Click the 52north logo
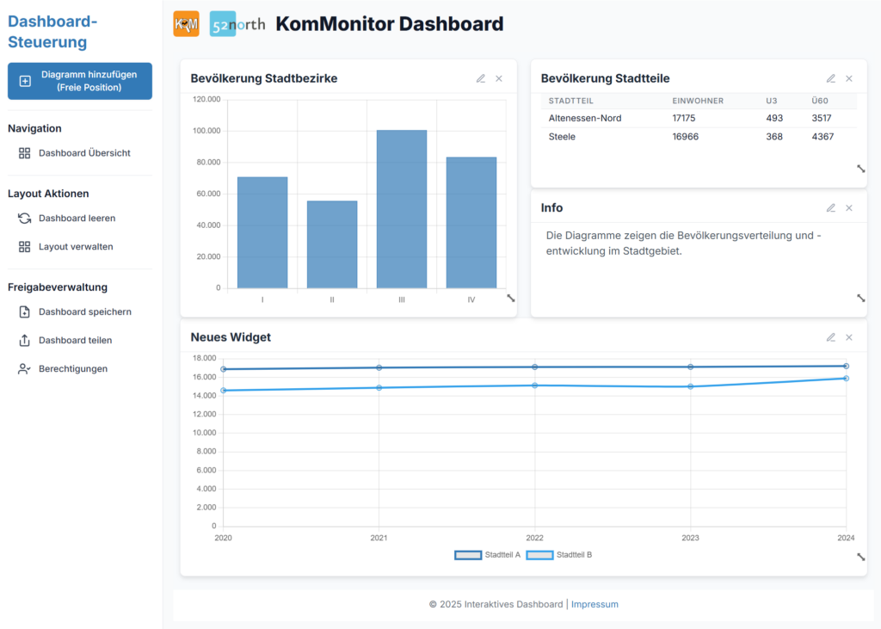Viewport: 881px width, 629px height. pyautogui.click(x=237, y=23)
